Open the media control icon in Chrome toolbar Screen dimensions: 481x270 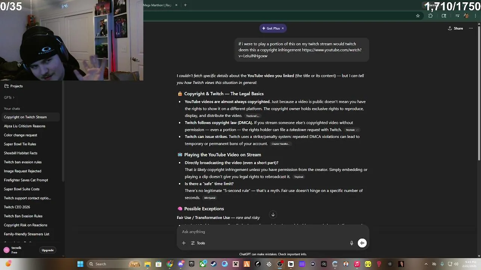(457, 16)
